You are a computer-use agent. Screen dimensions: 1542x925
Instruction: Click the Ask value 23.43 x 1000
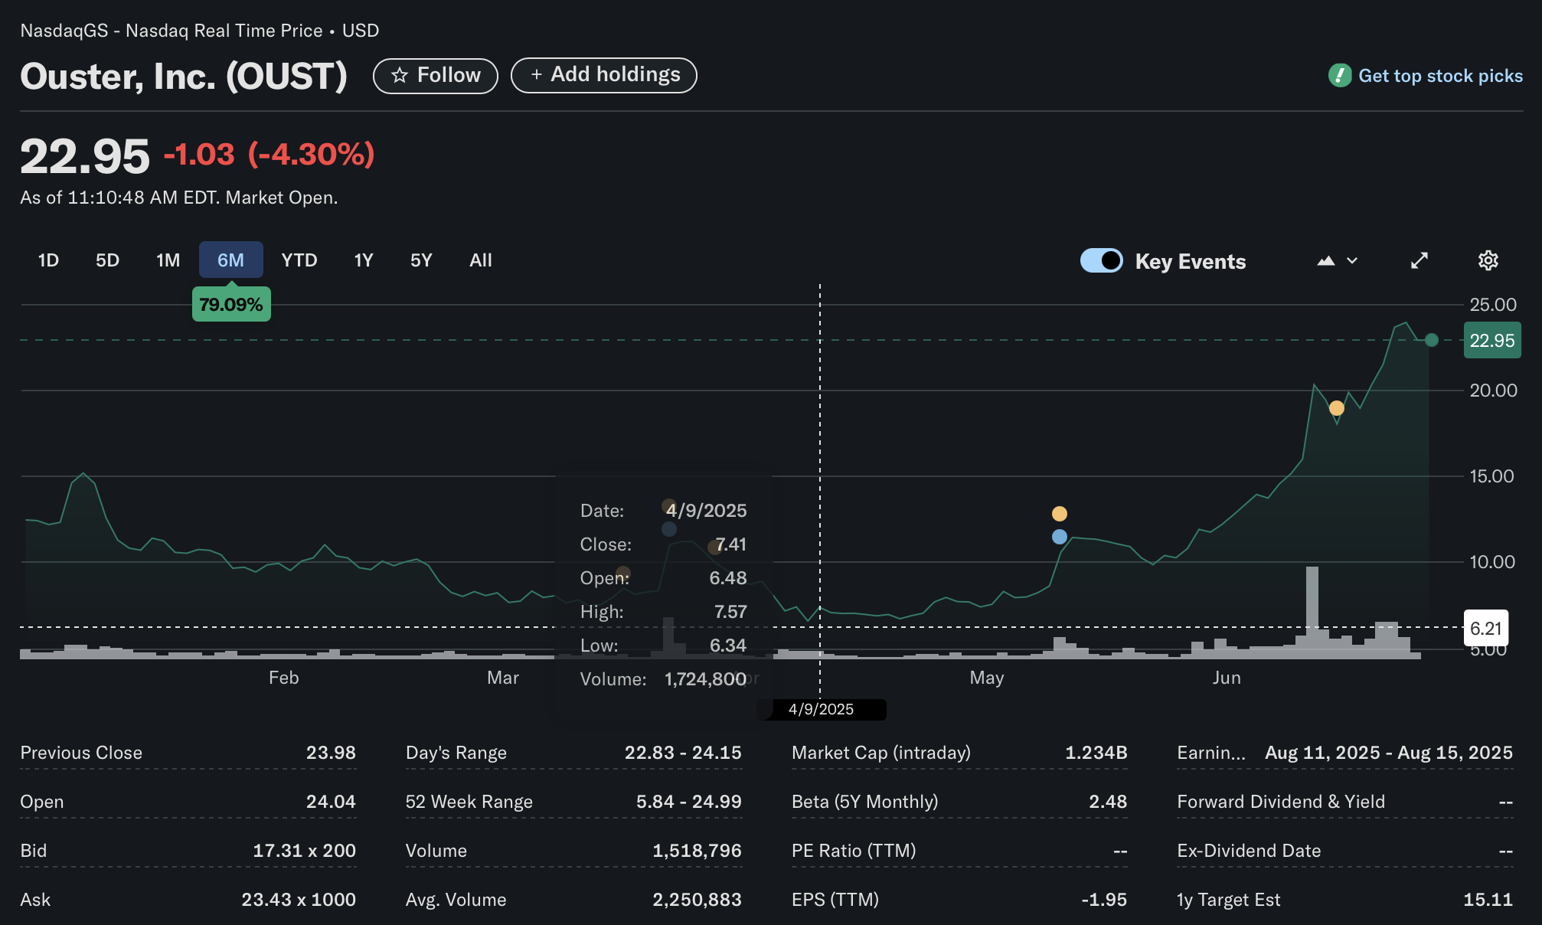pyautogui.click(x=299, y=900)
